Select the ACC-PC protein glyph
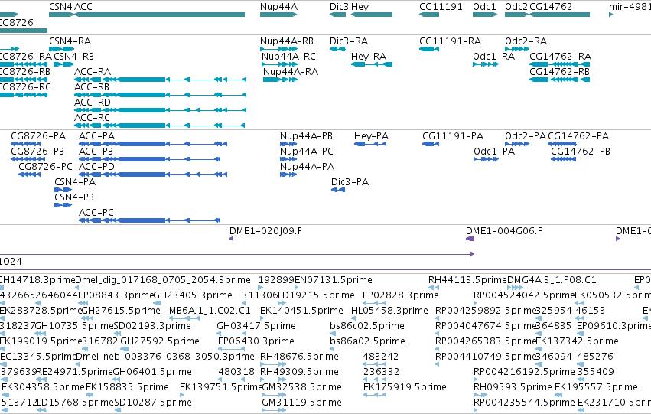 pyautogui.click(x=149, y=220)
